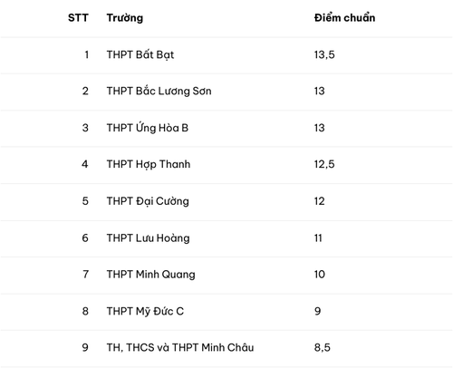453x368 pixels.
Task: Click on THPT Minh Quang
Action: pyautogui.click(x=150, y=275)
